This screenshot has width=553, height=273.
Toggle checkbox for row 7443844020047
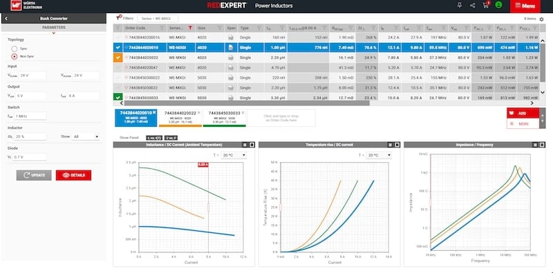click(x=118, y=67)
